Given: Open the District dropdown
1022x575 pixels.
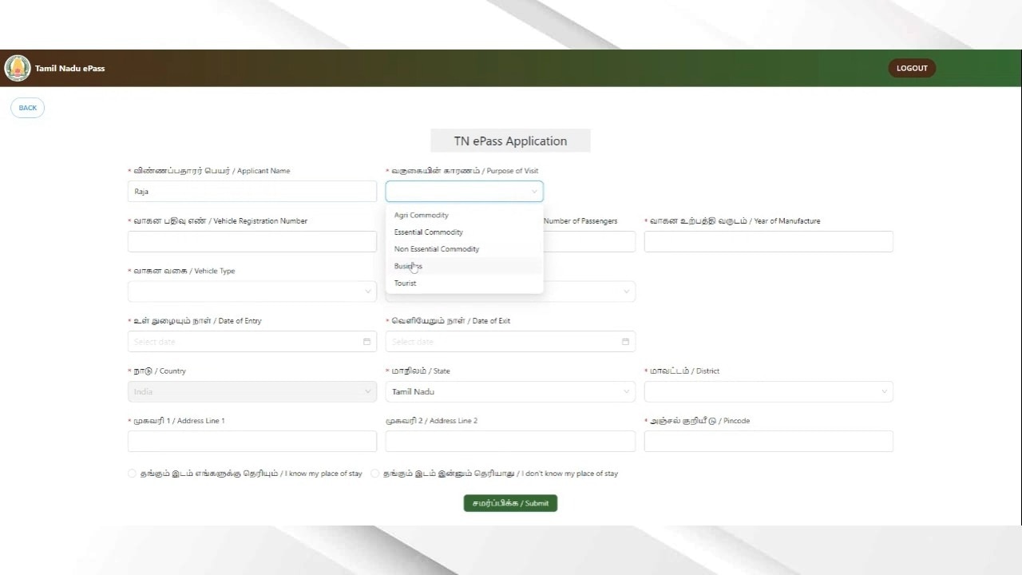Looking at the screenshot, I should click(768, 391).
